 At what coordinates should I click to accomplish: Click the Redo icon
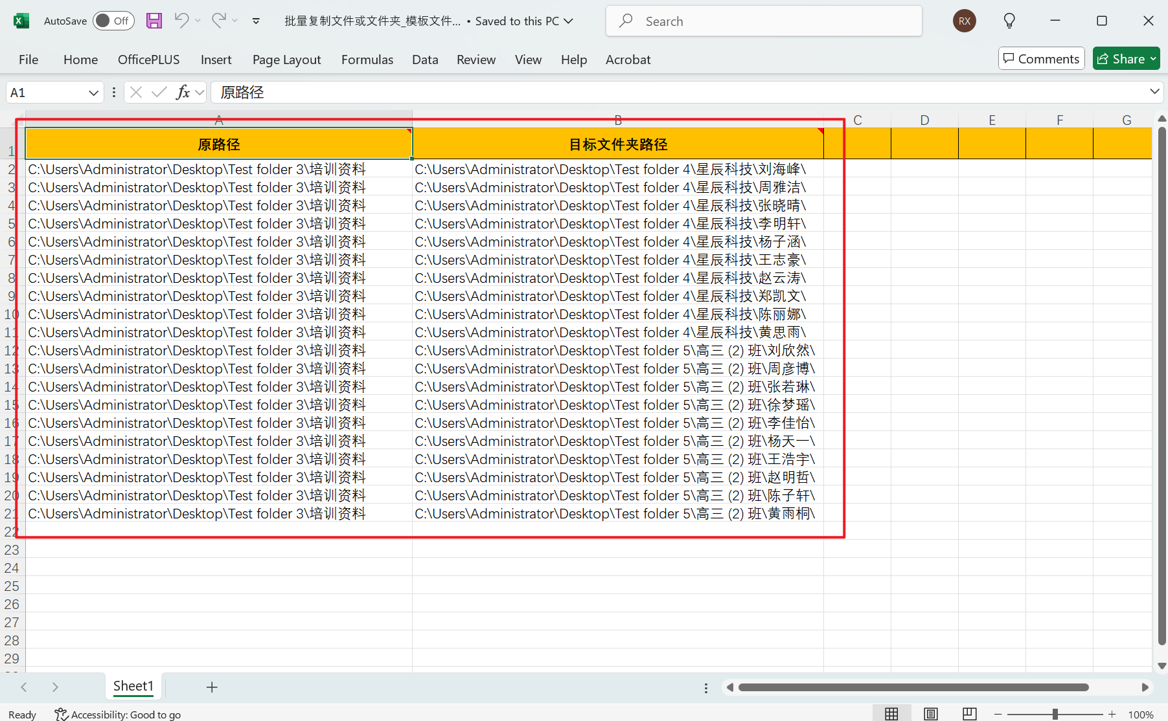(x=219, y=20)
